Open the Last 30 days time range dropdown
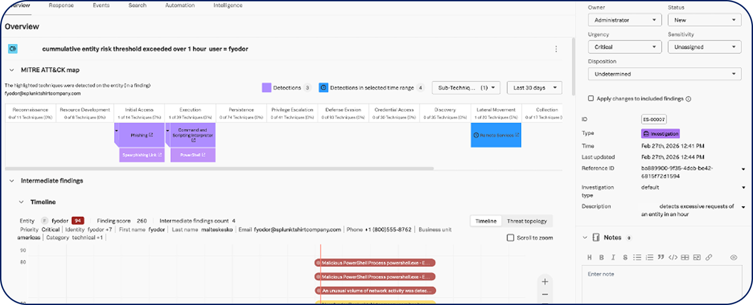The height and width of the screenshot is (305, 753). coord(534,88)
